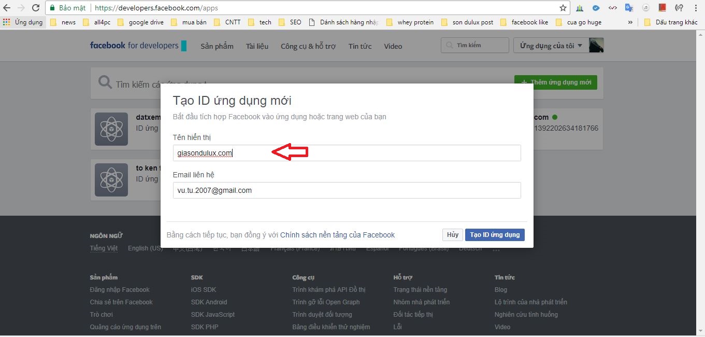Open the mua bán bookmark folder

coord(188,22)
